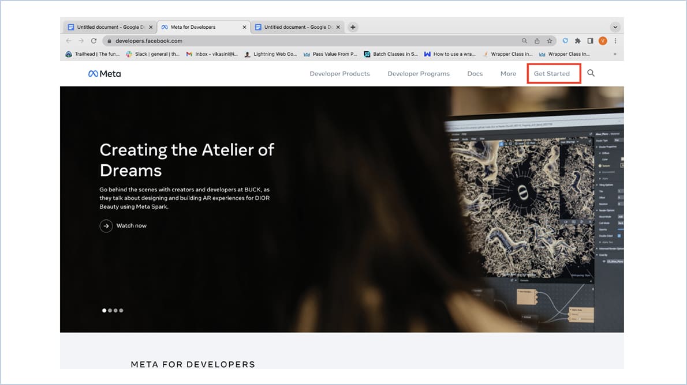Screen dimensions: 687x385
Task: Click the share page icon in address bar
Action: (x=537, y=41)
